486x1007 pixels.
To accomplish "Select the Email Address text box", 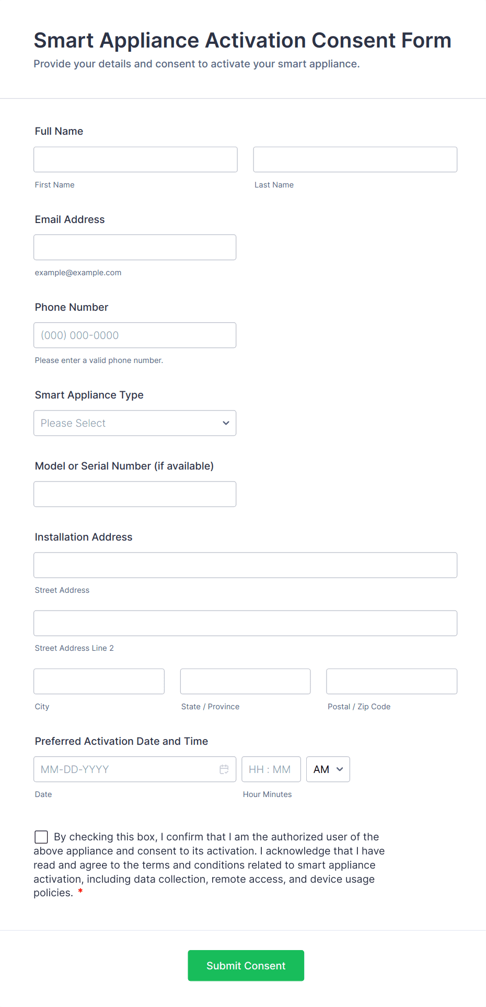I will coord(135,248).
